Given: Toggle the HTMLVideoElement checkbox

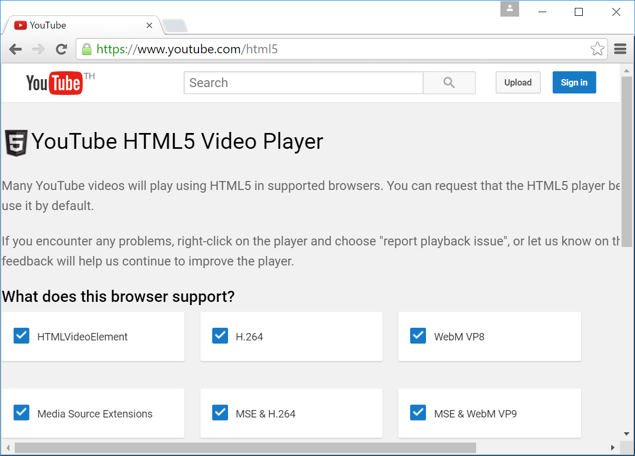Looking at the screenshot, I should tap(22, 336).
